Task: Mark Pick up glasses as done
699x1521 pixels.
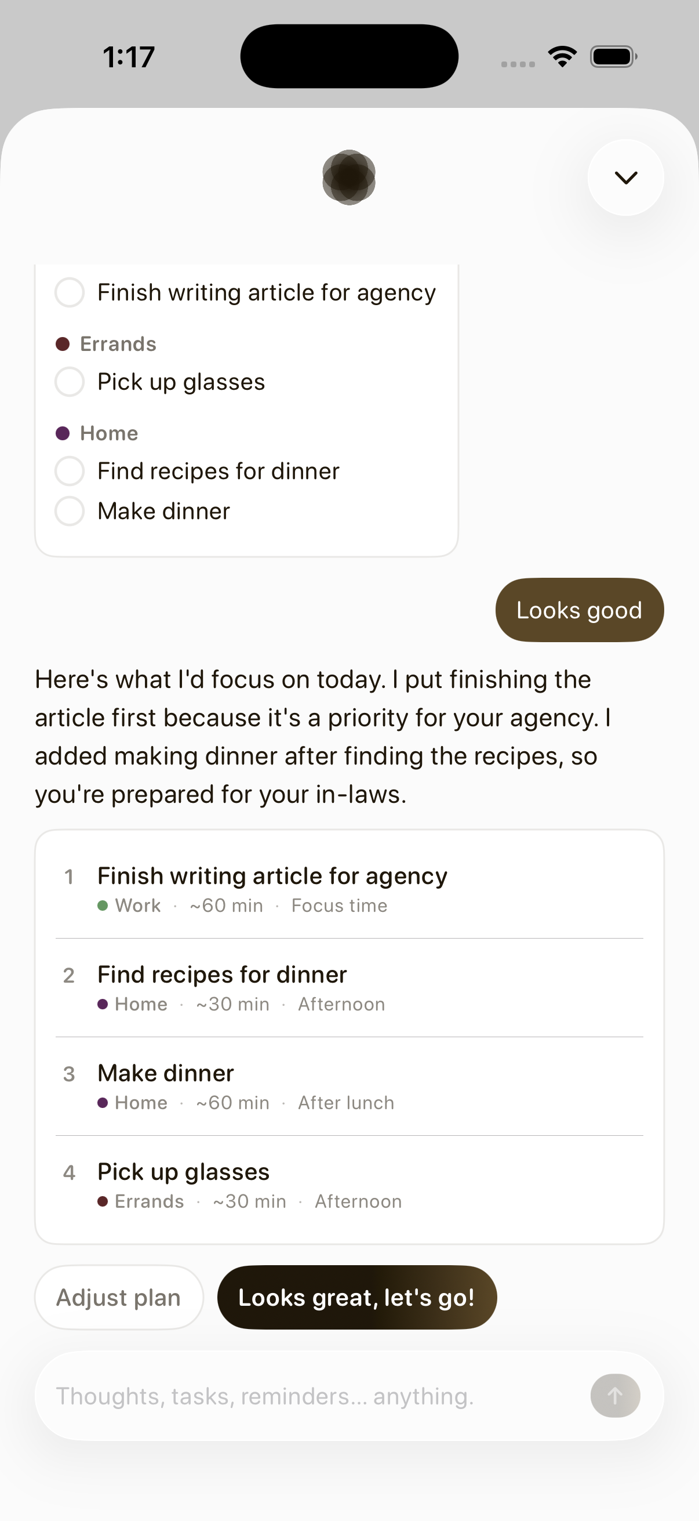Action: pos(70,382)
